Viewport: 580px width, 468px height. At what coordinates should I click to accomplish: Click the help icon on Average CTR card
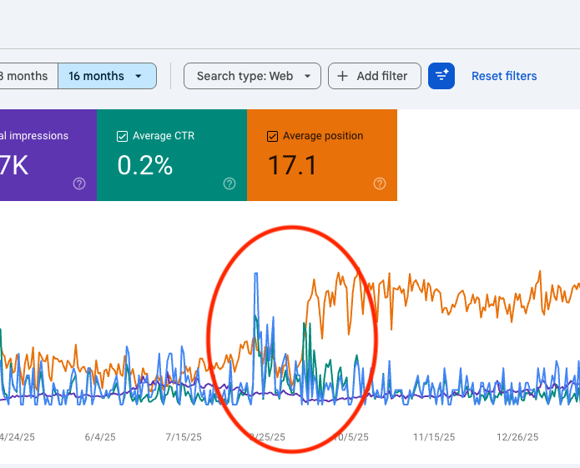click(229, 184)
